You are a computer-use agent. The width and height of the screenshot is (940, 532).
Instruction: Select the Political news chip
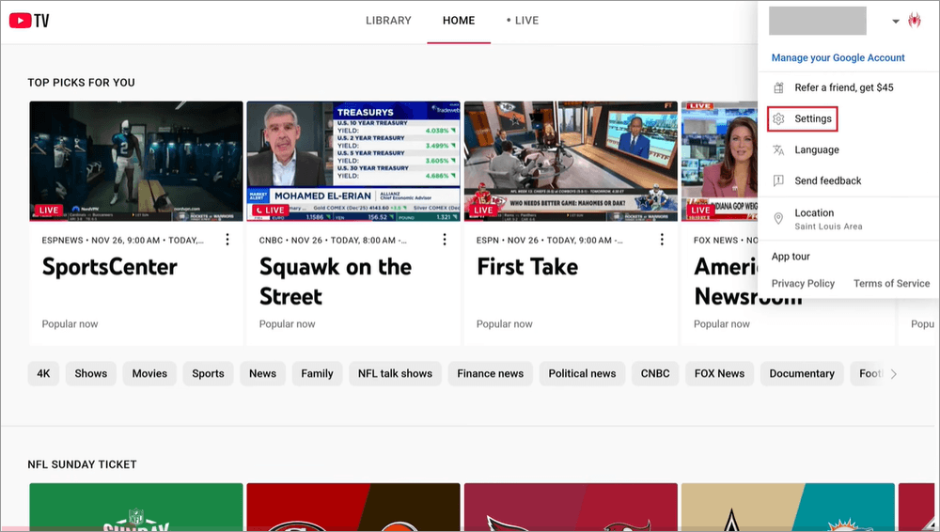[x=582, y=374]
